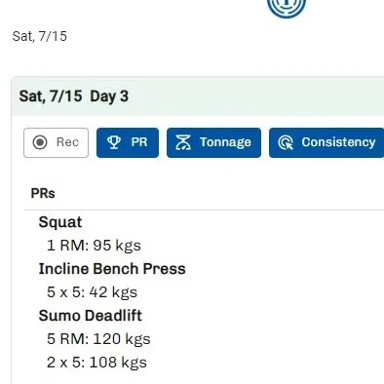This screenshot has height=384, width=384.
Task: Open the Incline Bench Press exercise
Action: tap(112, 269)
